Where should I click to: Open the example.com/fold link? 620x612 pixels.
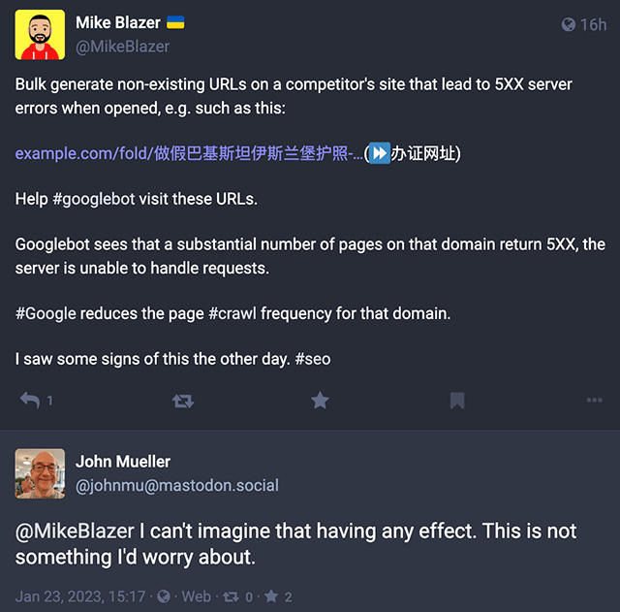[x=189, y=153]
